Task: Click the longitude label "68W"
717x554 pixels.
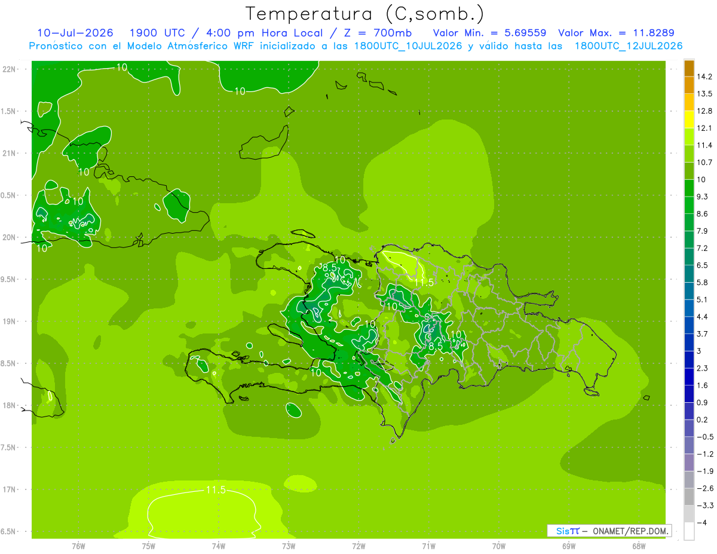Action: click(x=639, y=546)
